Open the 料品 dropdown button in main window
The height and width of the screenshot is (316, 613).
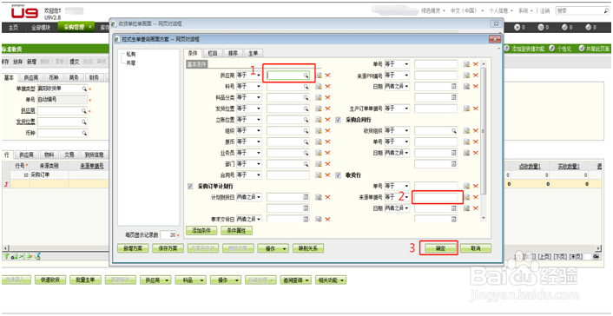coord(190,280)
